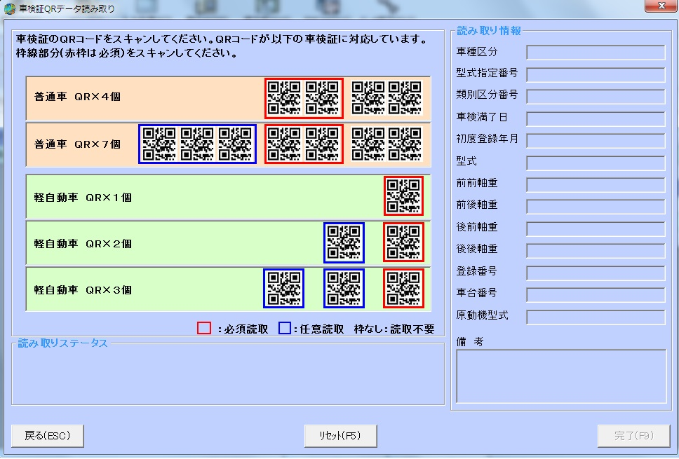Click the 読み取り情報 group heading
This screenshot has width=679, height=459.
point(489,31)
